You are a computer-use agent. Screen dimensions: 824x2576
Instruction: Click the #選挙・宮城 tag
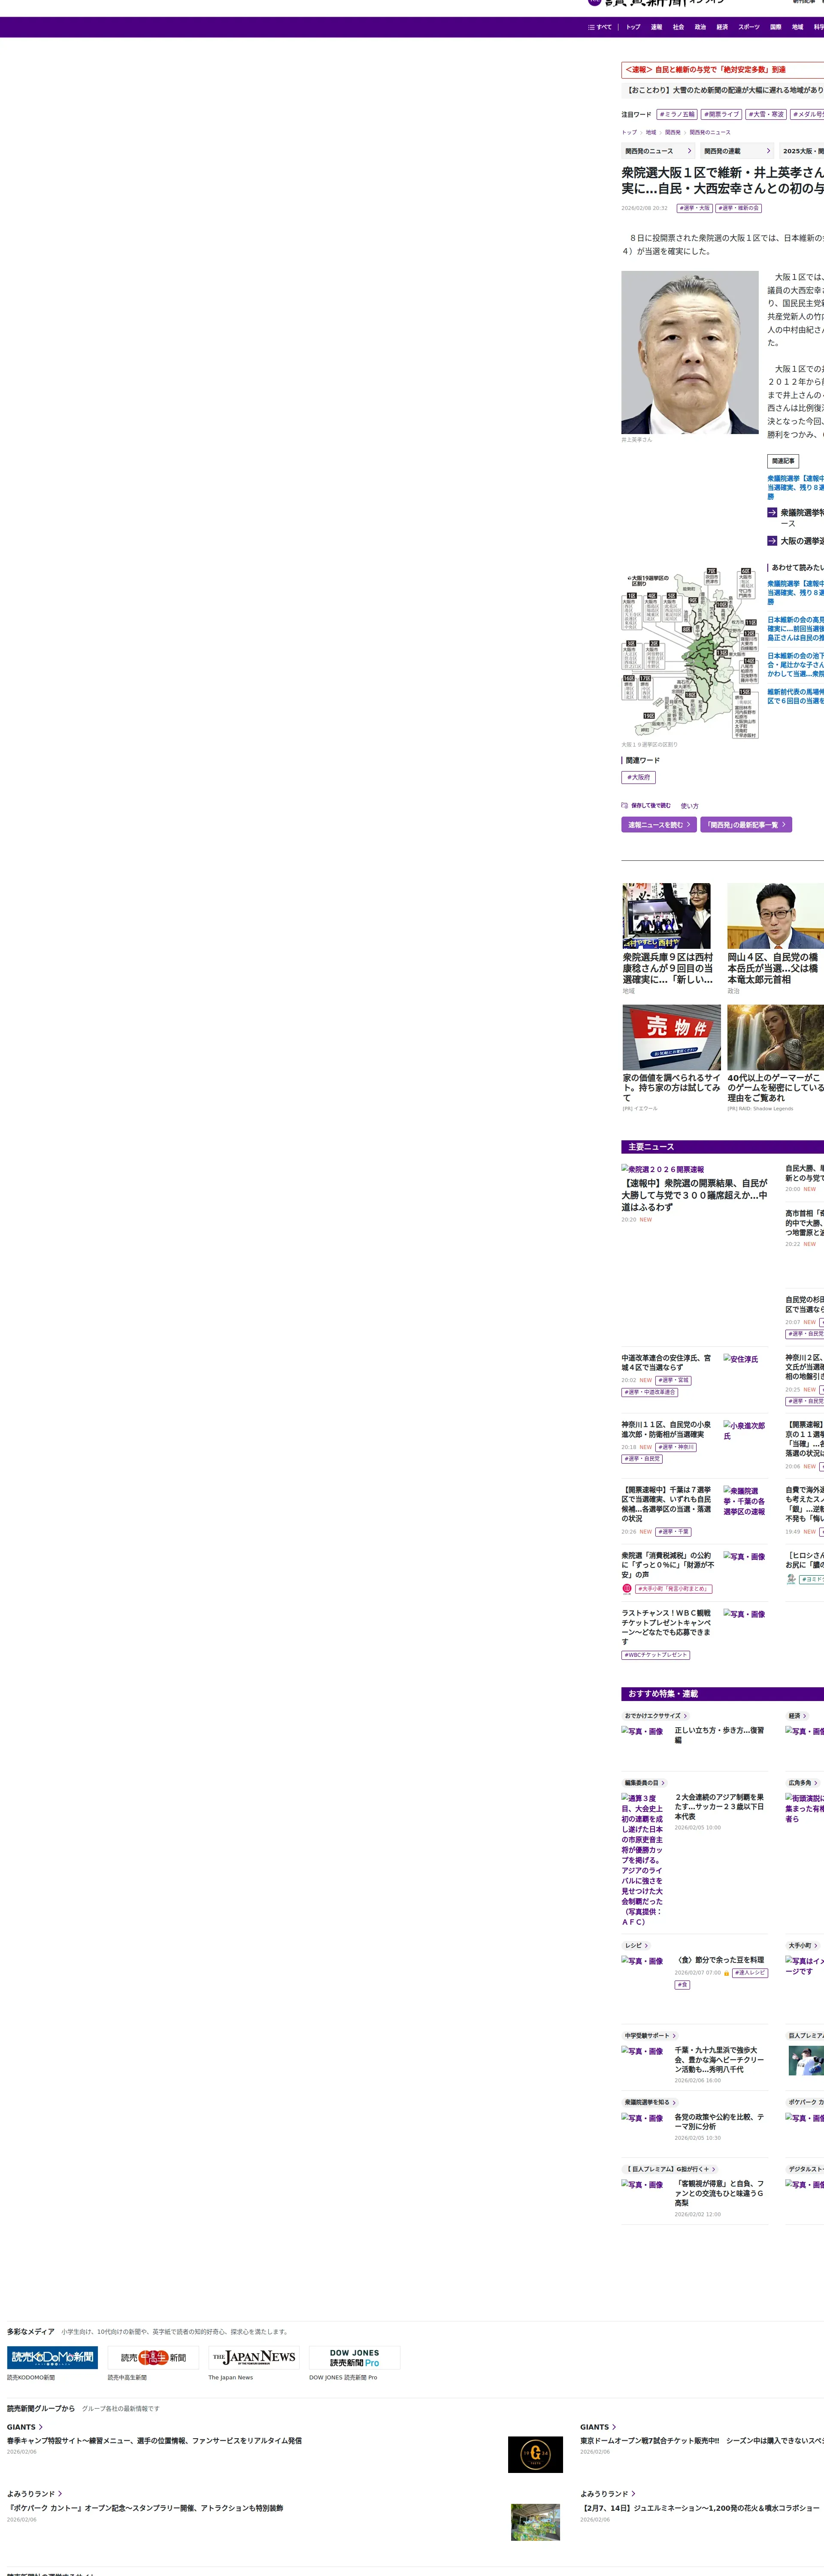(x=674, y=1380)
